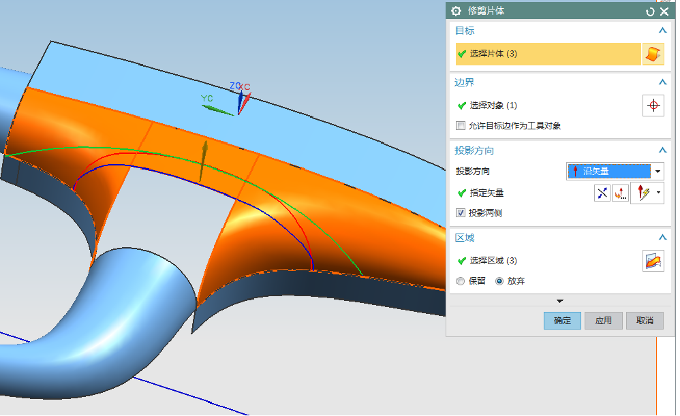Click the select object crosshair icon

point(653,106)
